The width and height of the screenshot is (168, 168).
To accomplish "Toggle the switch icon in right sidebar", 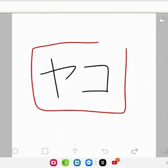I will tap(162, 20).
